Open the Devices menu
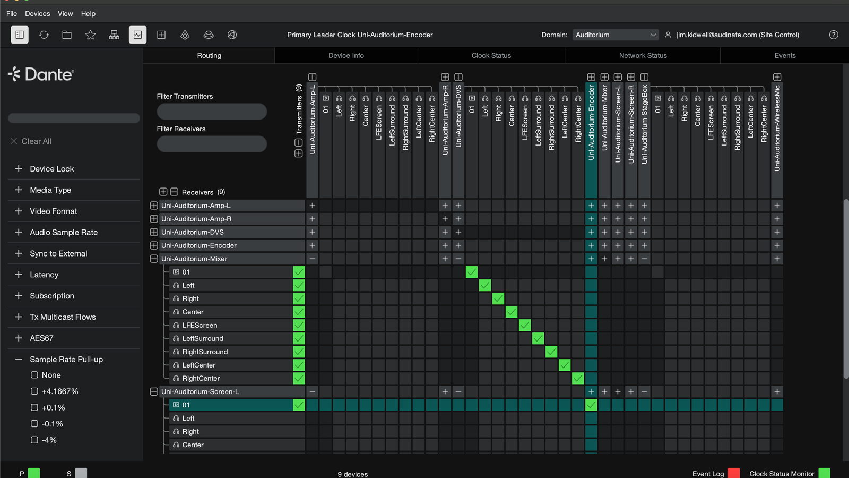The width and height of the screenshot is (849, 478). click(x=38, y=14)
